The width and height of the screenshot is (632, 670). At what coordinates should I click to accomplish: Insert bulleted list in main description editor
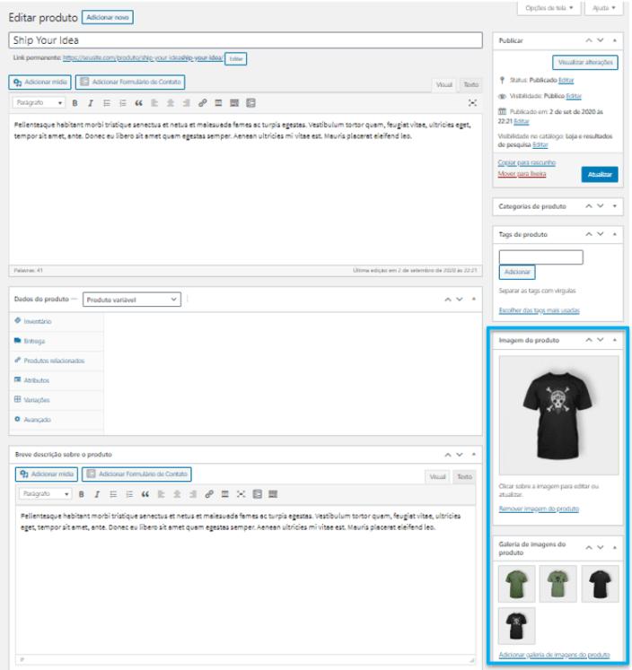pos(107,103)
